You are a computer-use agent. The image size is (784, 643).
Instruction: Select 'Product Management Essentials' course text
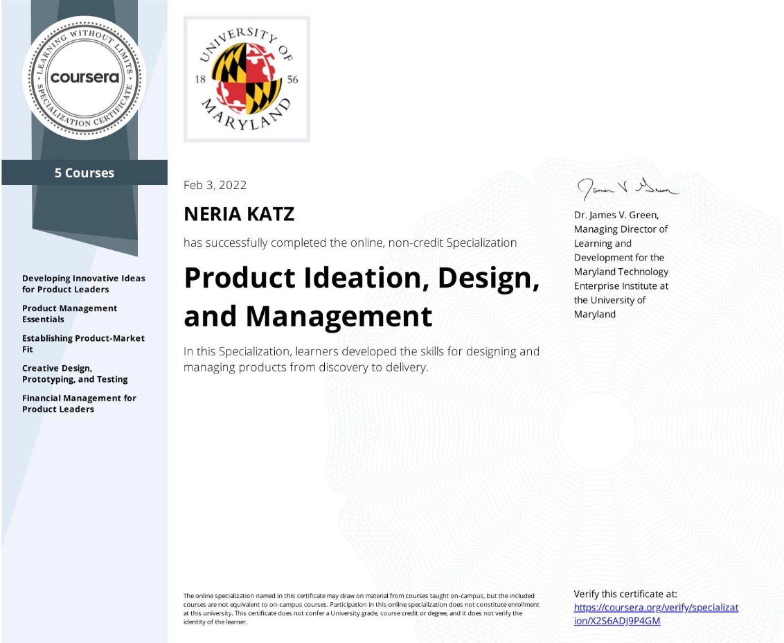(69, 314)
